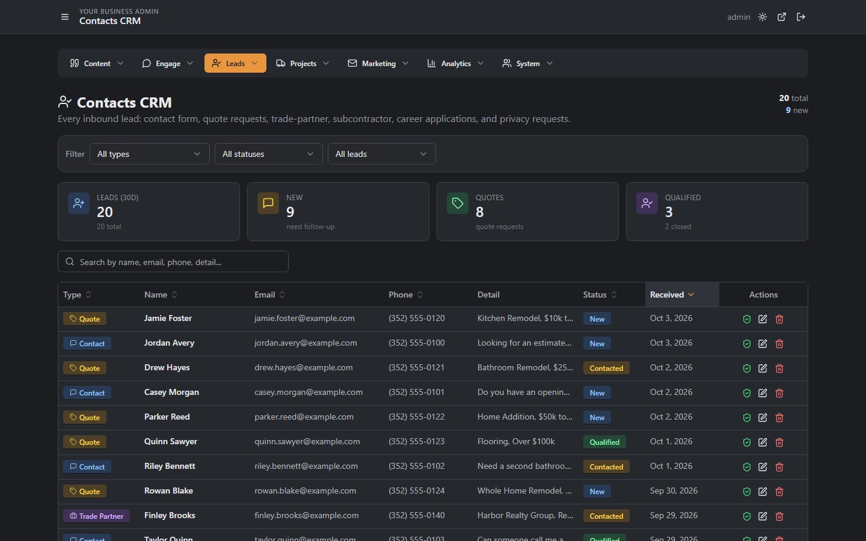Screen dimensions: 866x541
Task: Click the leads search input field
Action: click(173, 261)
